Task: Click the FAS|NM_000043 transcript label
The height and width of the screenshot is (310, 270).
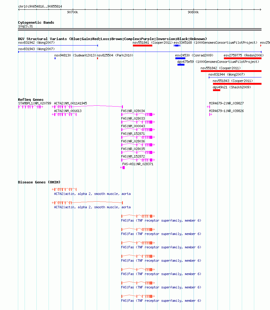Action: point(133,126)
